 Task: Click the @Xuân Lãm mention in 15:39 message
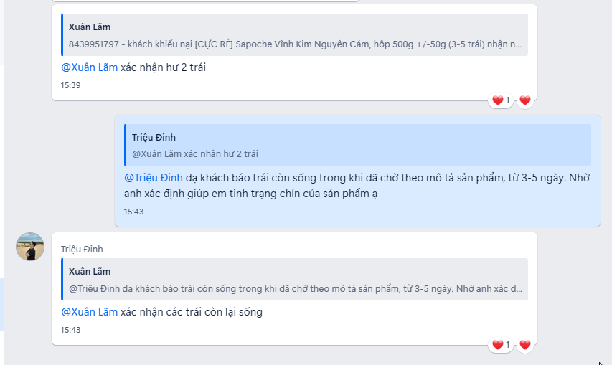(90, 67)
